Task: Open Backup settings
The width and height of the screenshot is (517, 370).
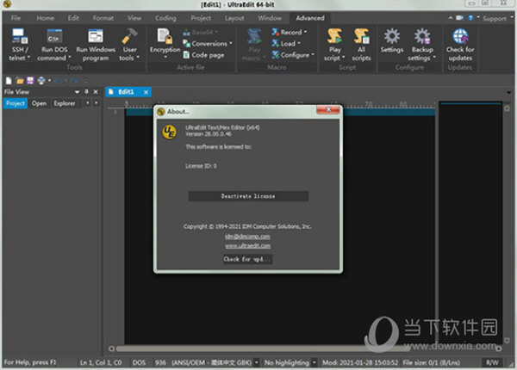Action: click(x=422, y=45)
